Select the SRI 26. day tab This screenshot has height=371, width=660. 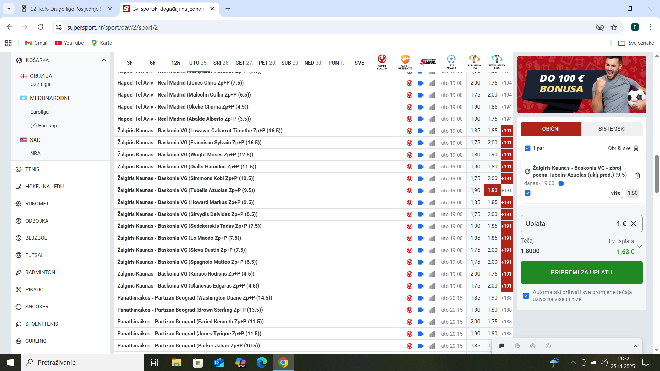[221, 63]
